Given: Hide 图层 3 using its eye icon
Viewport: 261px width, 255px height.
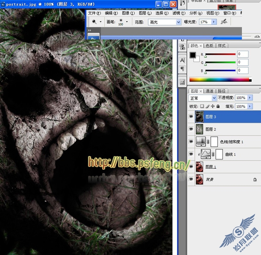Looking at the screenshot, I should pos(191,116).
